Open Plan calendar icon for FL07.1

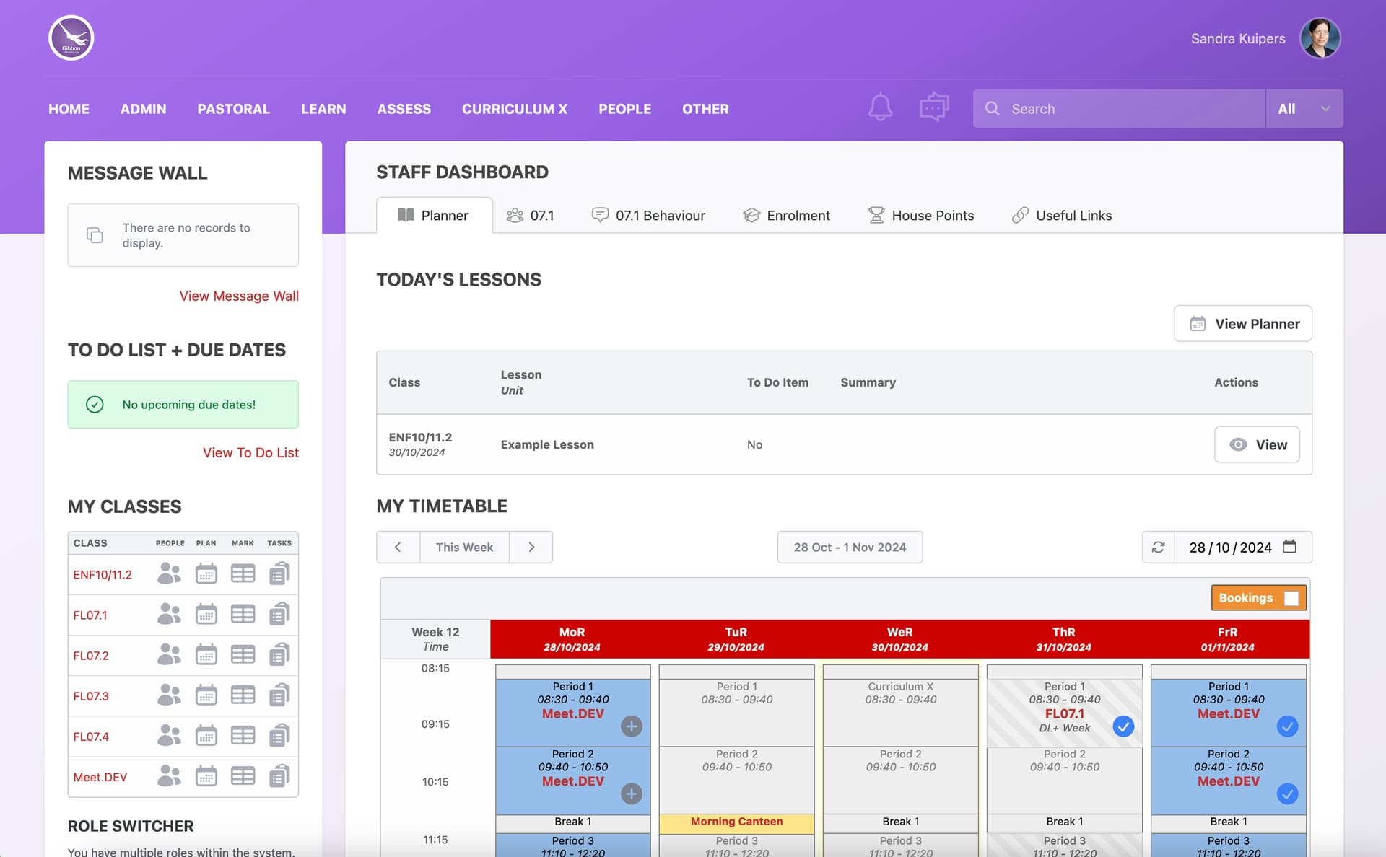click(x=206, y=615)
